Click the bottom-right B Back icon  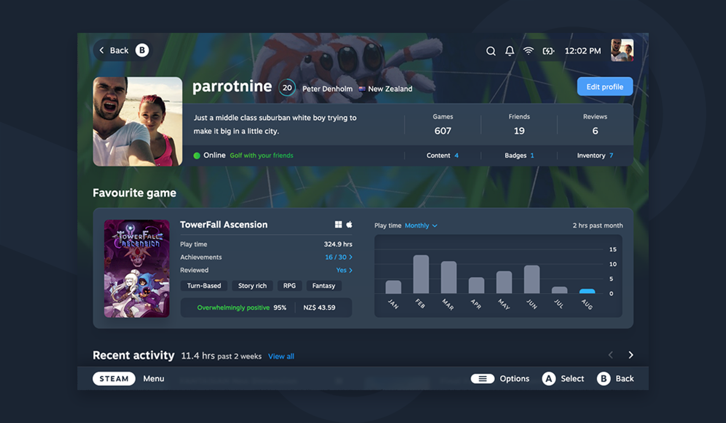tap(604, 379)
